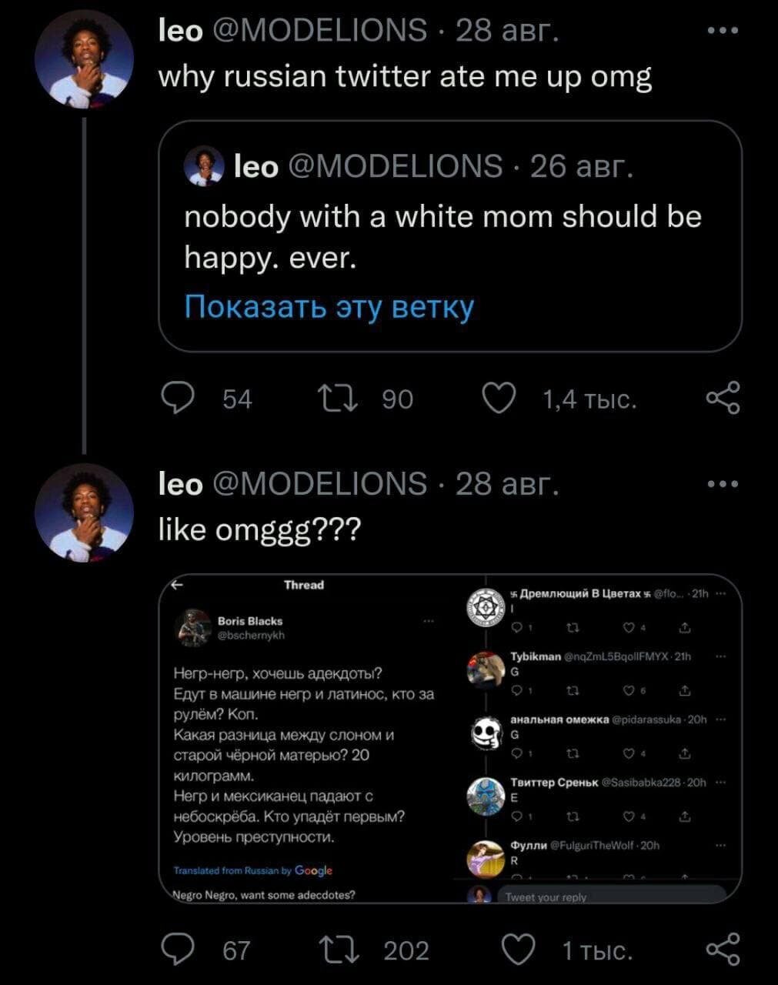Click the reply icon on the first tweet

tap(178, 399)
